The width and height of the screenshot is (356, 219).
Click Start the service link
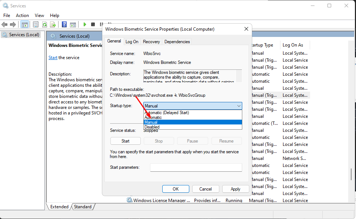(x=53, y=58)
